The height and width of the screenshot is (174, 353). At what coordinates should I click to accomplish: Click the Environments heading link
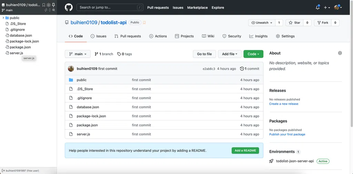coord(282,152)
